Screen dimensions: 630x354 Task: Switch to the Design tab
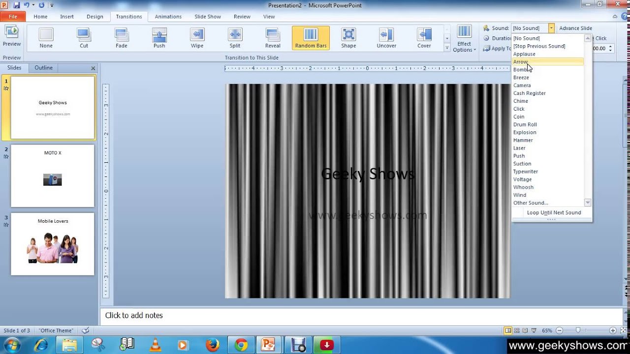pos(95,16)
